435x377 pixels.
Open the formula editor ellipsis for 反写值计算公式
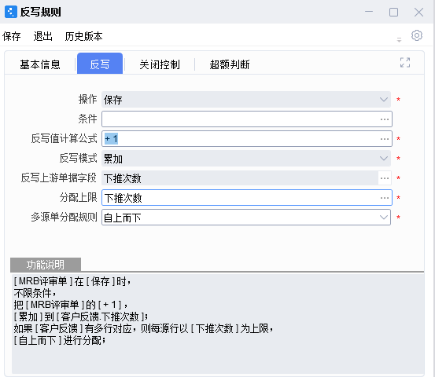pos(385,139)
